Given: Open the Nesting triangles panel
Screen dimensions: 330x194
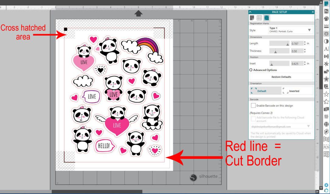Looking at the screenshot, I should [326, 154].
